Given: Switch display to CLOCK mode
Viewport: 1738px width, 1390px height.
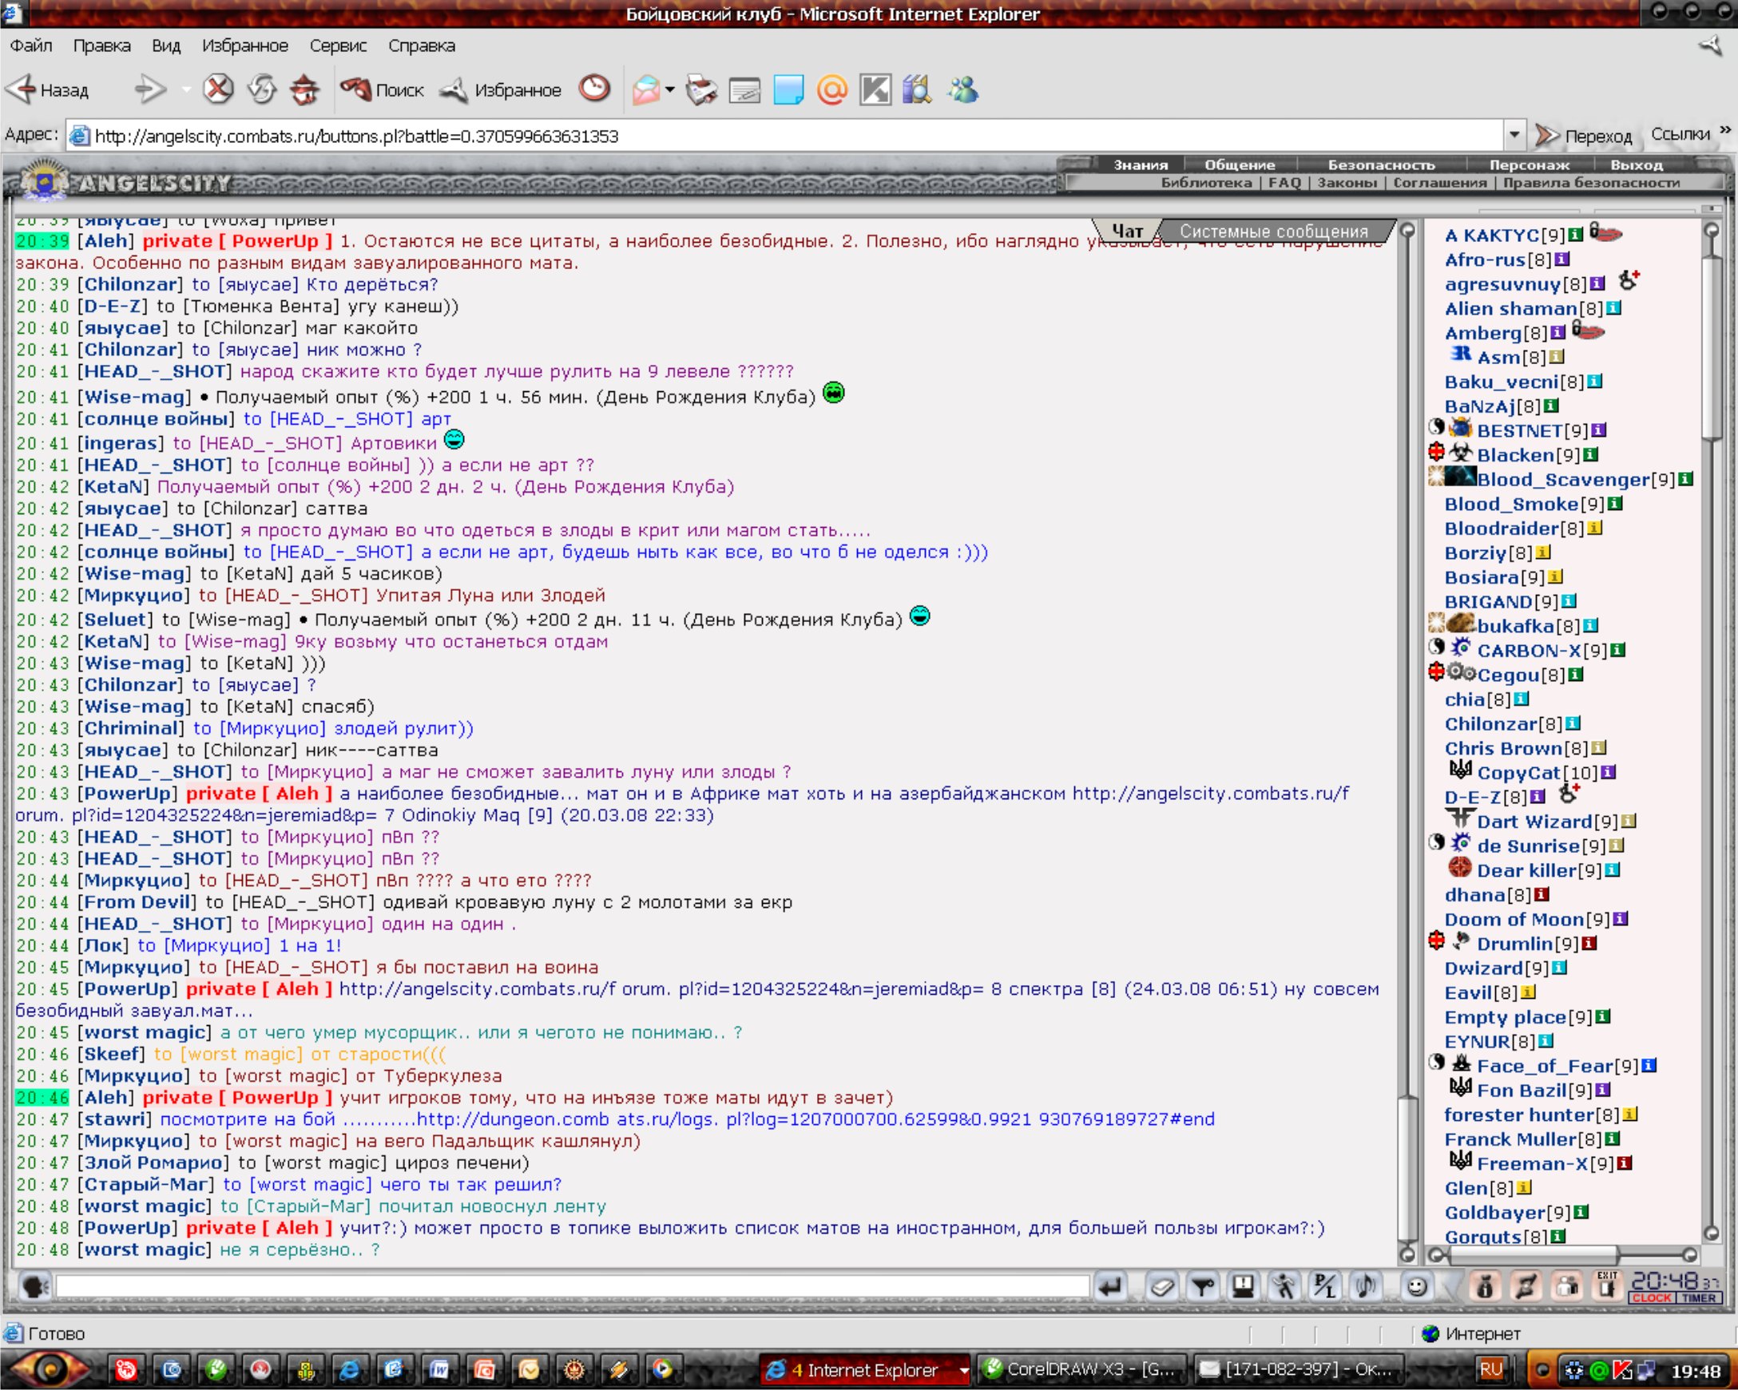Looking at the screenshot, I should pyautogui.click(x=1651, y=1298).
